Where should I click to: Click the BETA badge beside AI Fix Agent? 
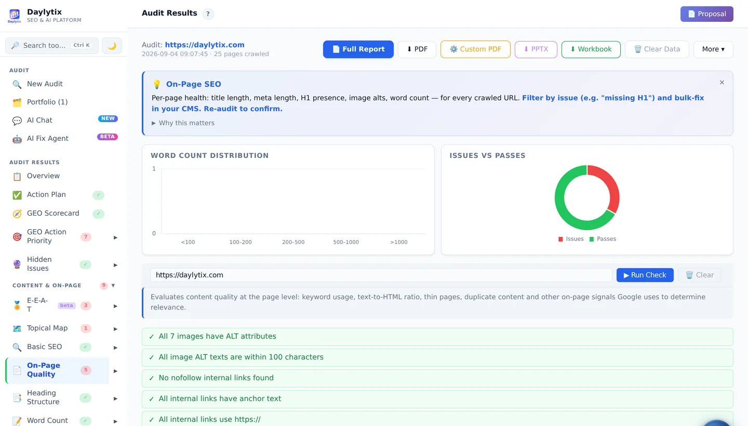[x=108, y=137]
